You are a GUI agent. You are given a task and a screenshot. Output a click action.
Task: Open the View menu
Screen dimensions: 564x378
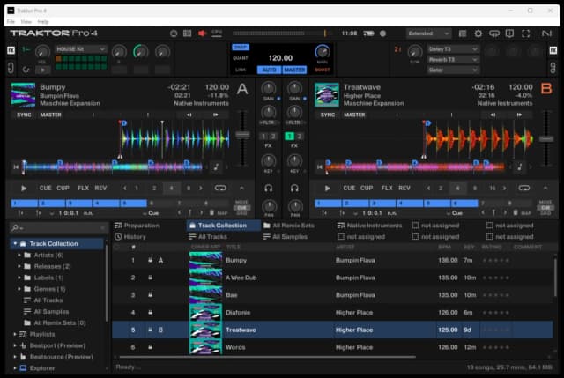point(26,21)
